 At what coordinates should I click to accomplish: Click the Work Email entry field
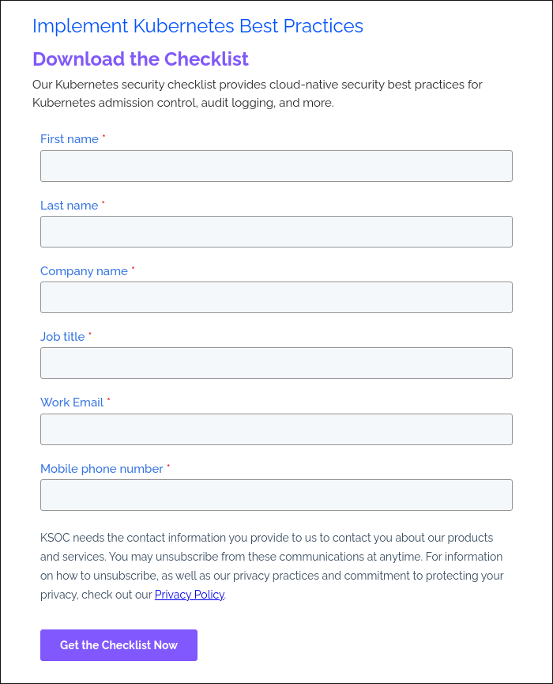(276, 429)
